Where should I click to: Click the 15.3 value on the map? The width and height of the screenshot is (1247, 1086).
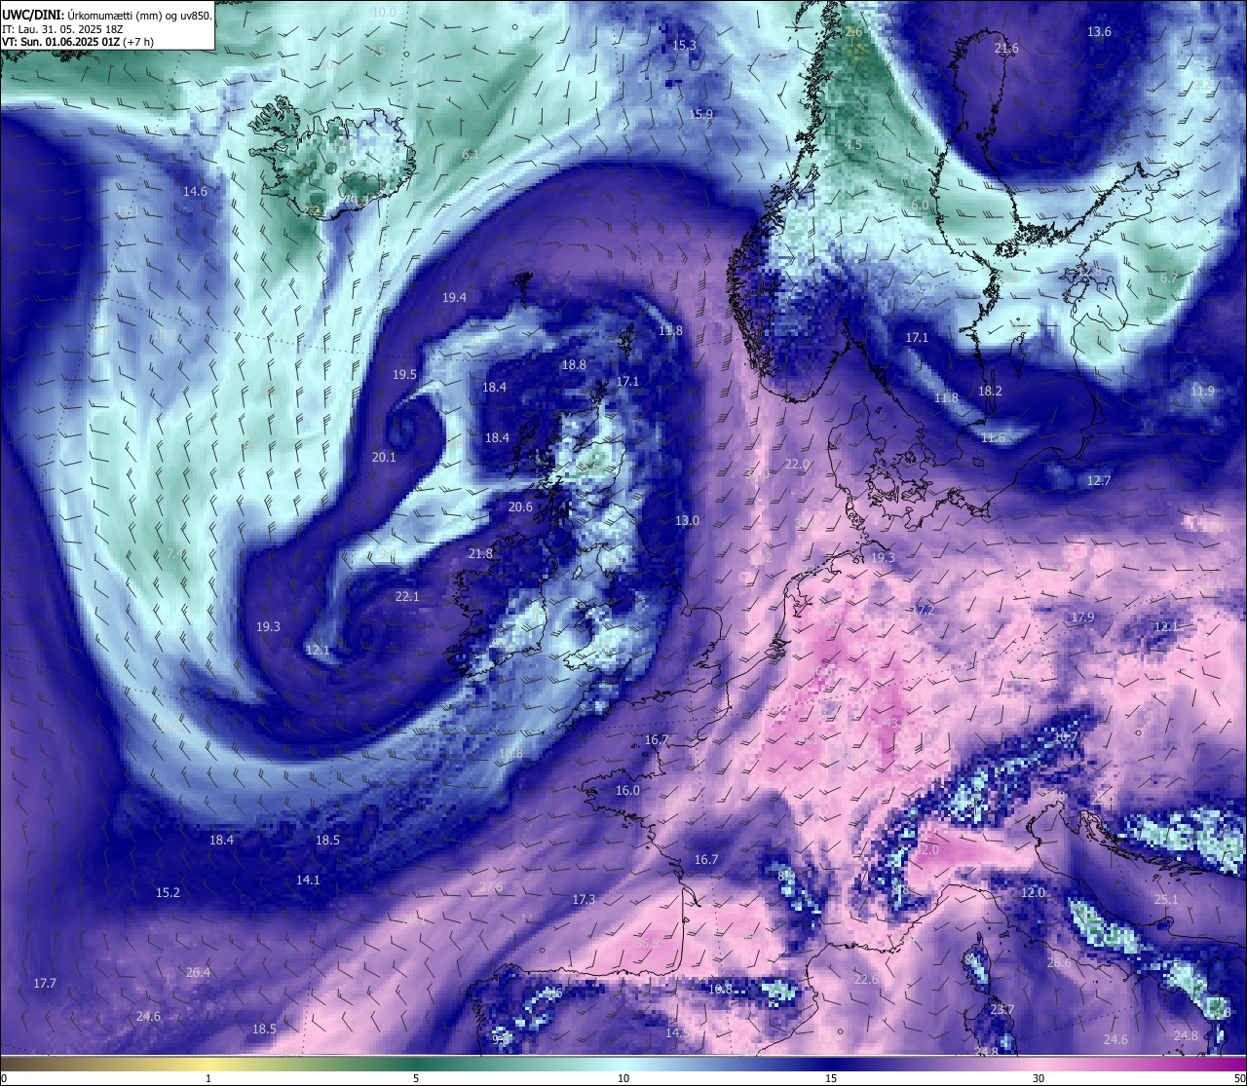click(x=685, y=45)
